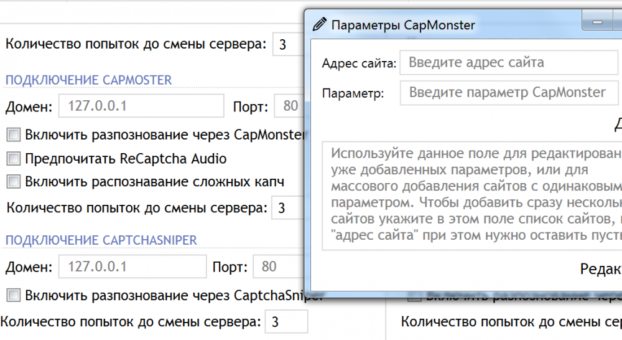622x340 pixels.
Task: Focus the CapMonster Домен field
Action: pos(141,106)
